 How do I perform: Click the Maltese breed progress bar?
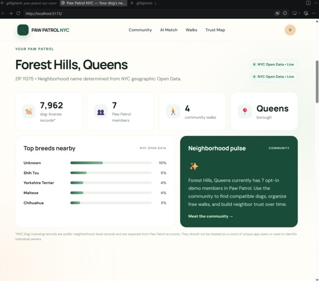111,193
